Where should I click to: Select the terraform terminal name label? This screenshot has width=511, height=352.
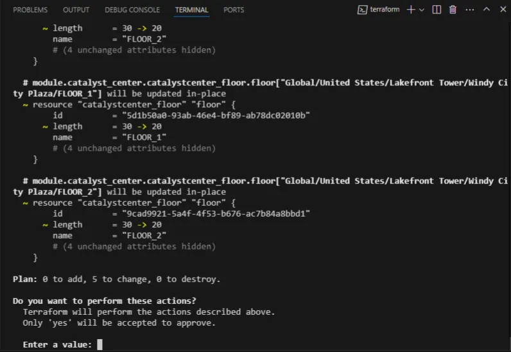[x=385, y=10]
